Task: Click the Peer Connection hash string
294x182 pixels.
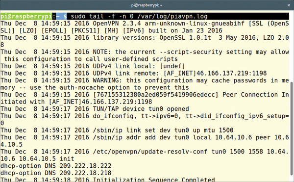Action: pyautogui.click(x=156, y=95)
